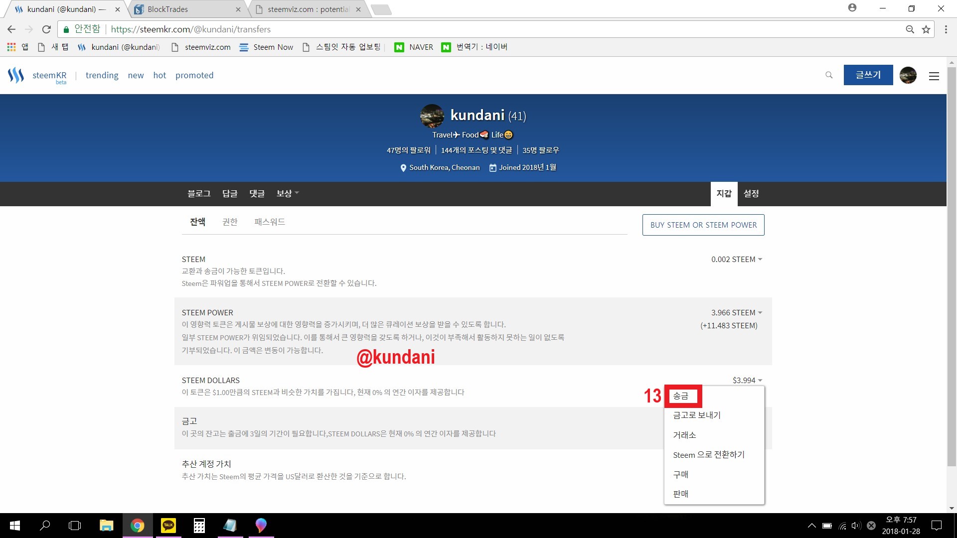Close the BlockTrades tab
Image resolution: width=957 pixels, height=538 pixels.
(238, 9)
